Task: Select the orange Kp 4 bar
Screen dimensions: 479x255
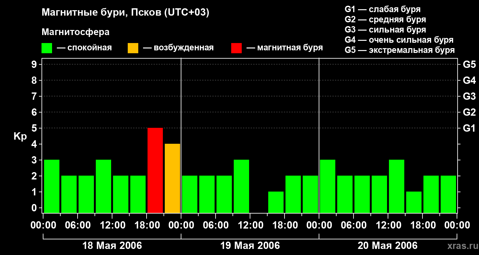Action: click(x=172, y=178)
